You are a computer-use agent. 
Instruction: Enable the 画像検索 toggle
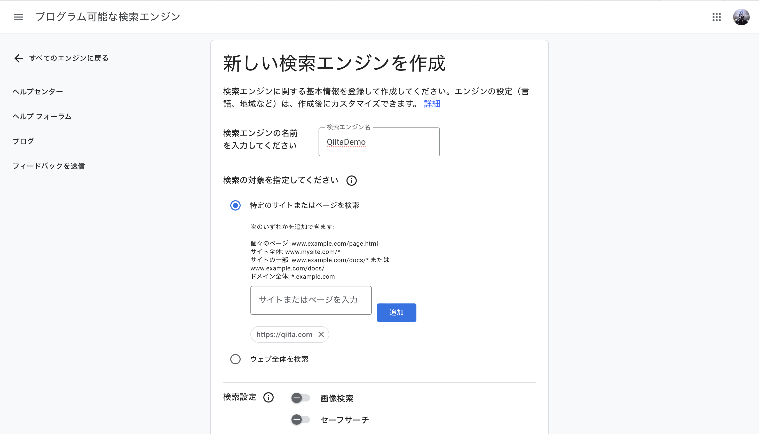[x=301, y=398]
